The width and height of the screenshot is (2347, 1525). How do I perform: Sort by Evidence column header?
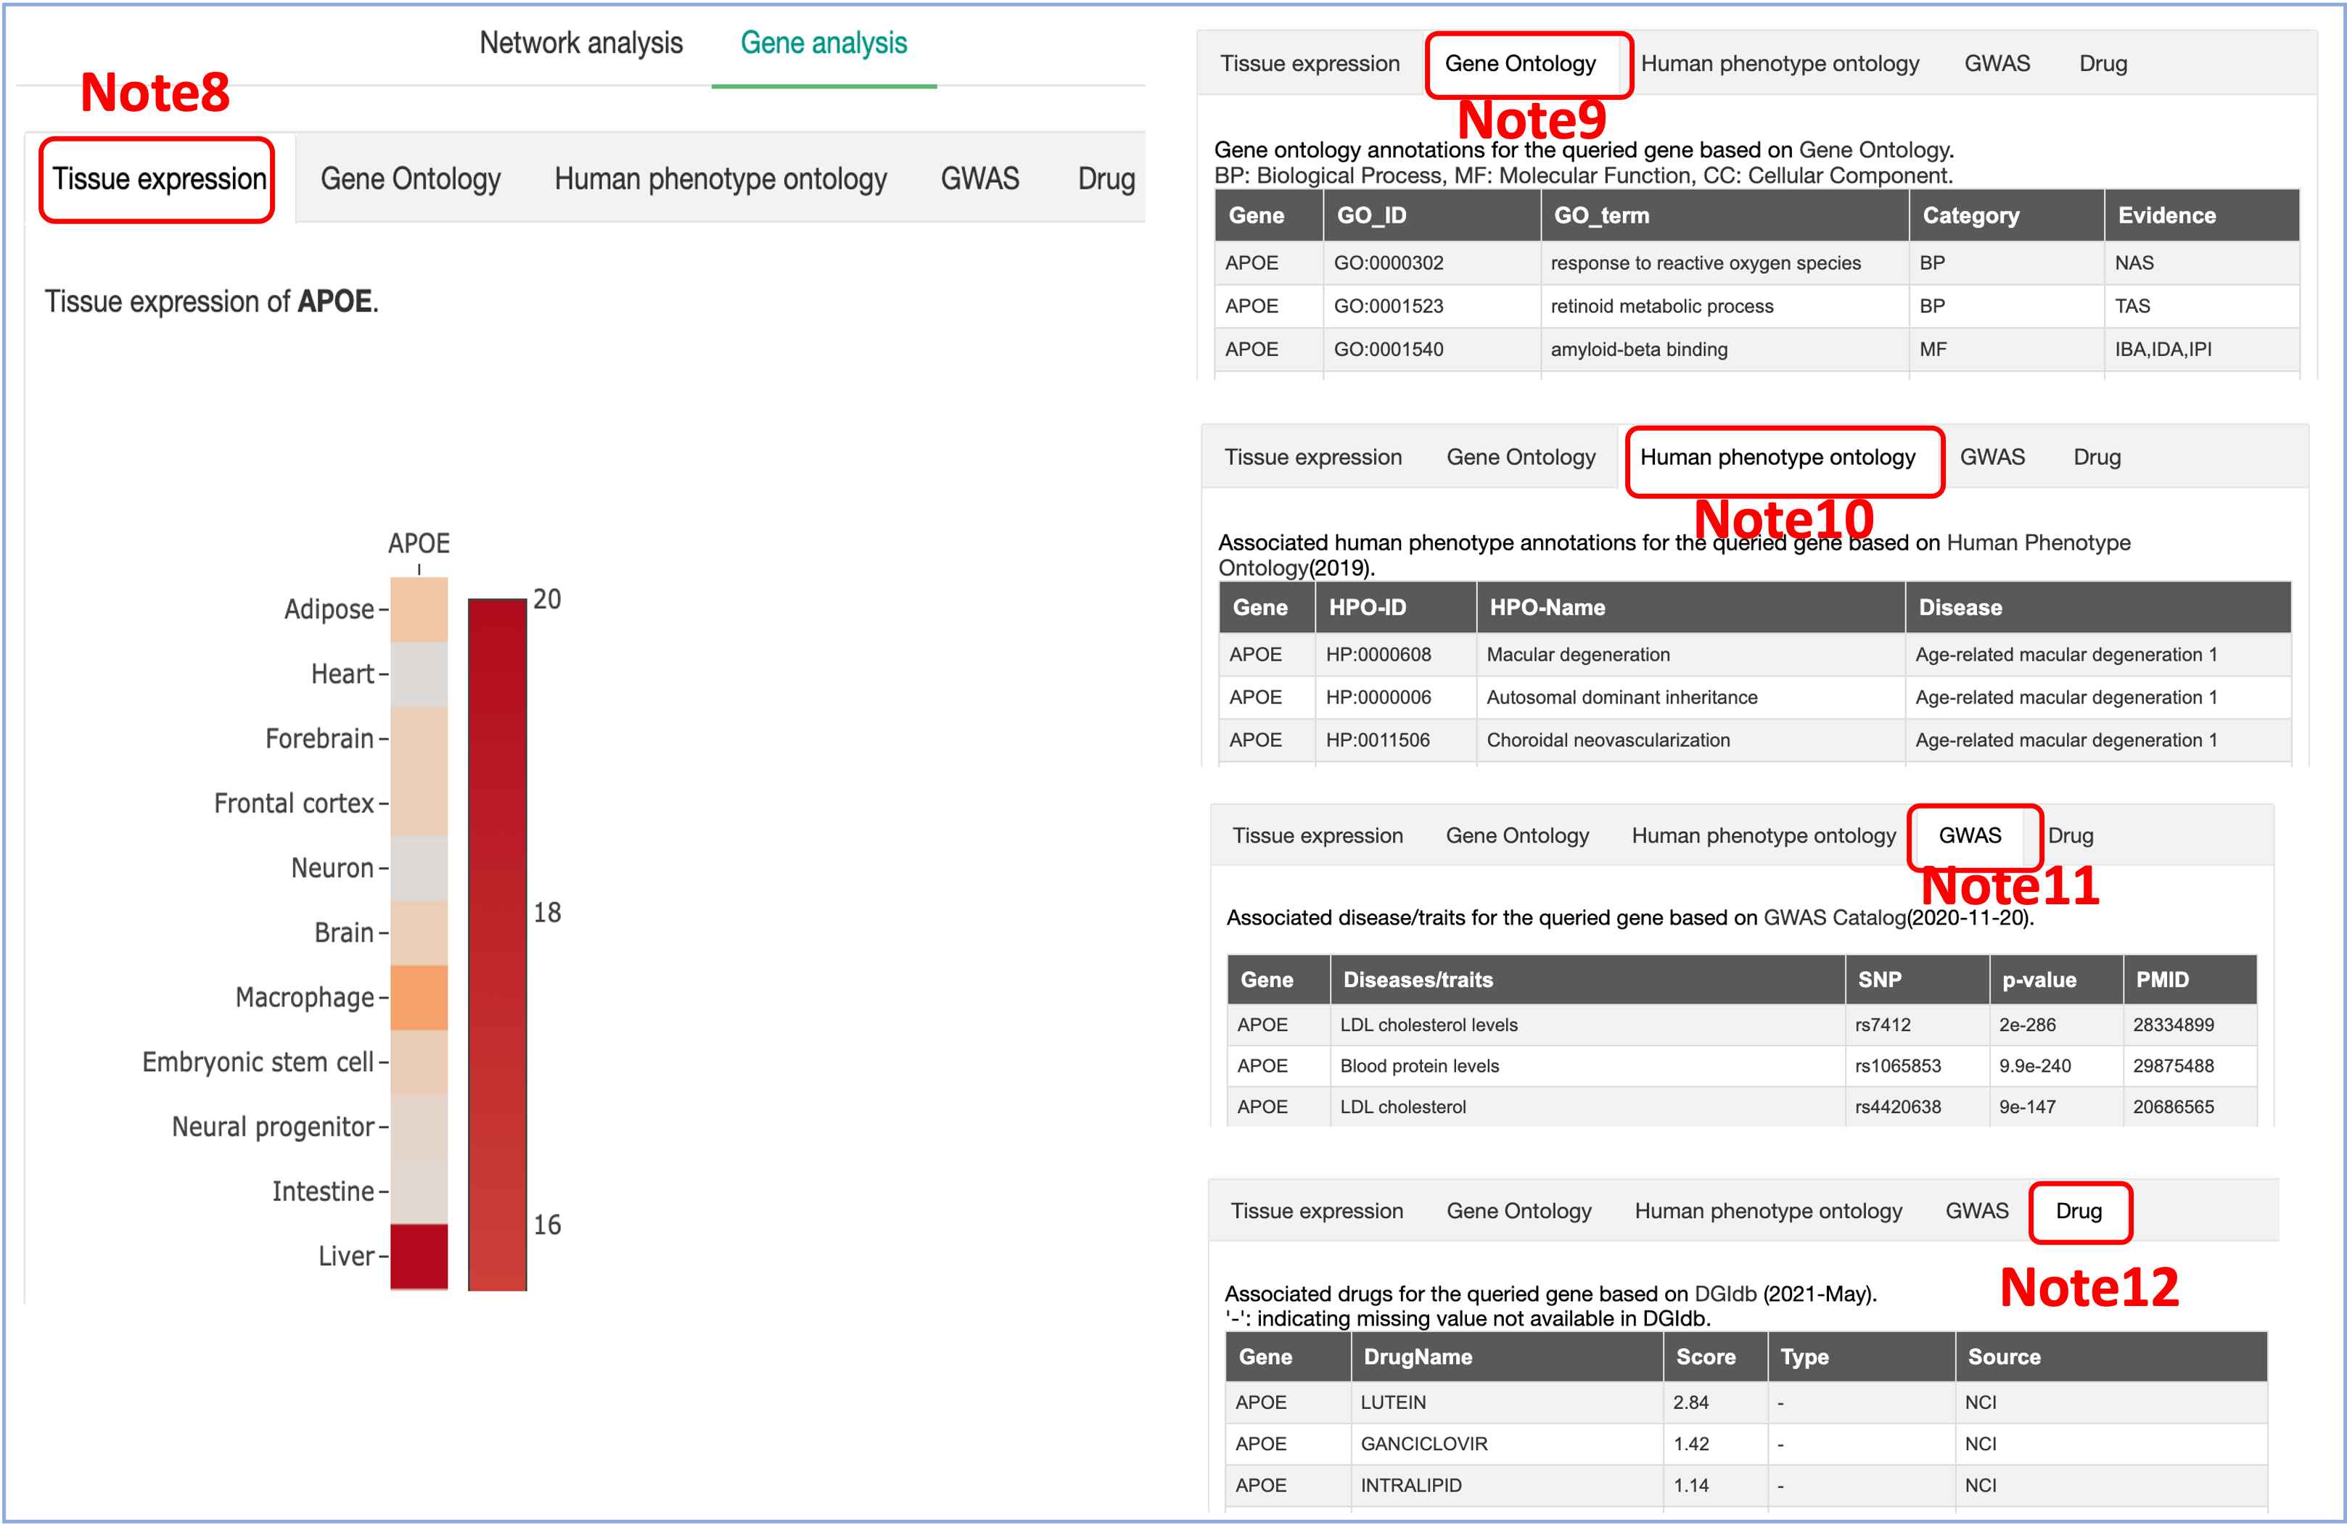click(x=2201, y=216)
